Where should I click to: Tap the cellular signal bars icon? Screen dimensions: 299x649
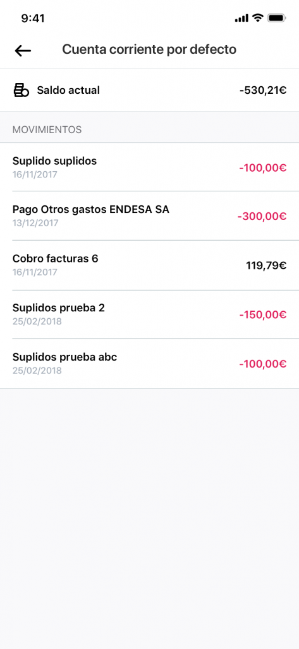point(241,18)
